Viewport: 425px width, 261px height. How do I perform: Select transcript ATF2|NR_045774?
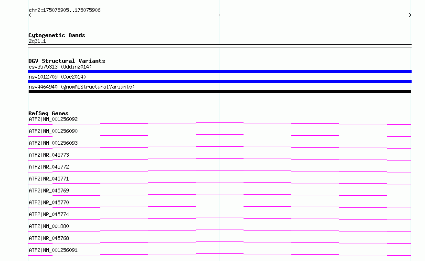49,214
